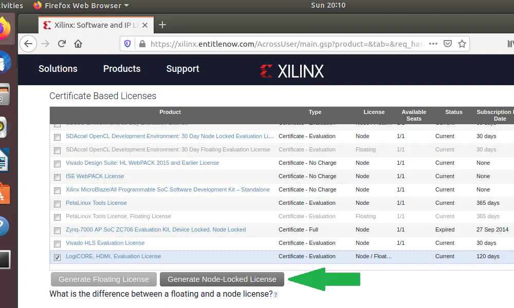Screen dimensions: 514x308
Task: Open tracking protection shield in address bar
Action: [128, 44]
